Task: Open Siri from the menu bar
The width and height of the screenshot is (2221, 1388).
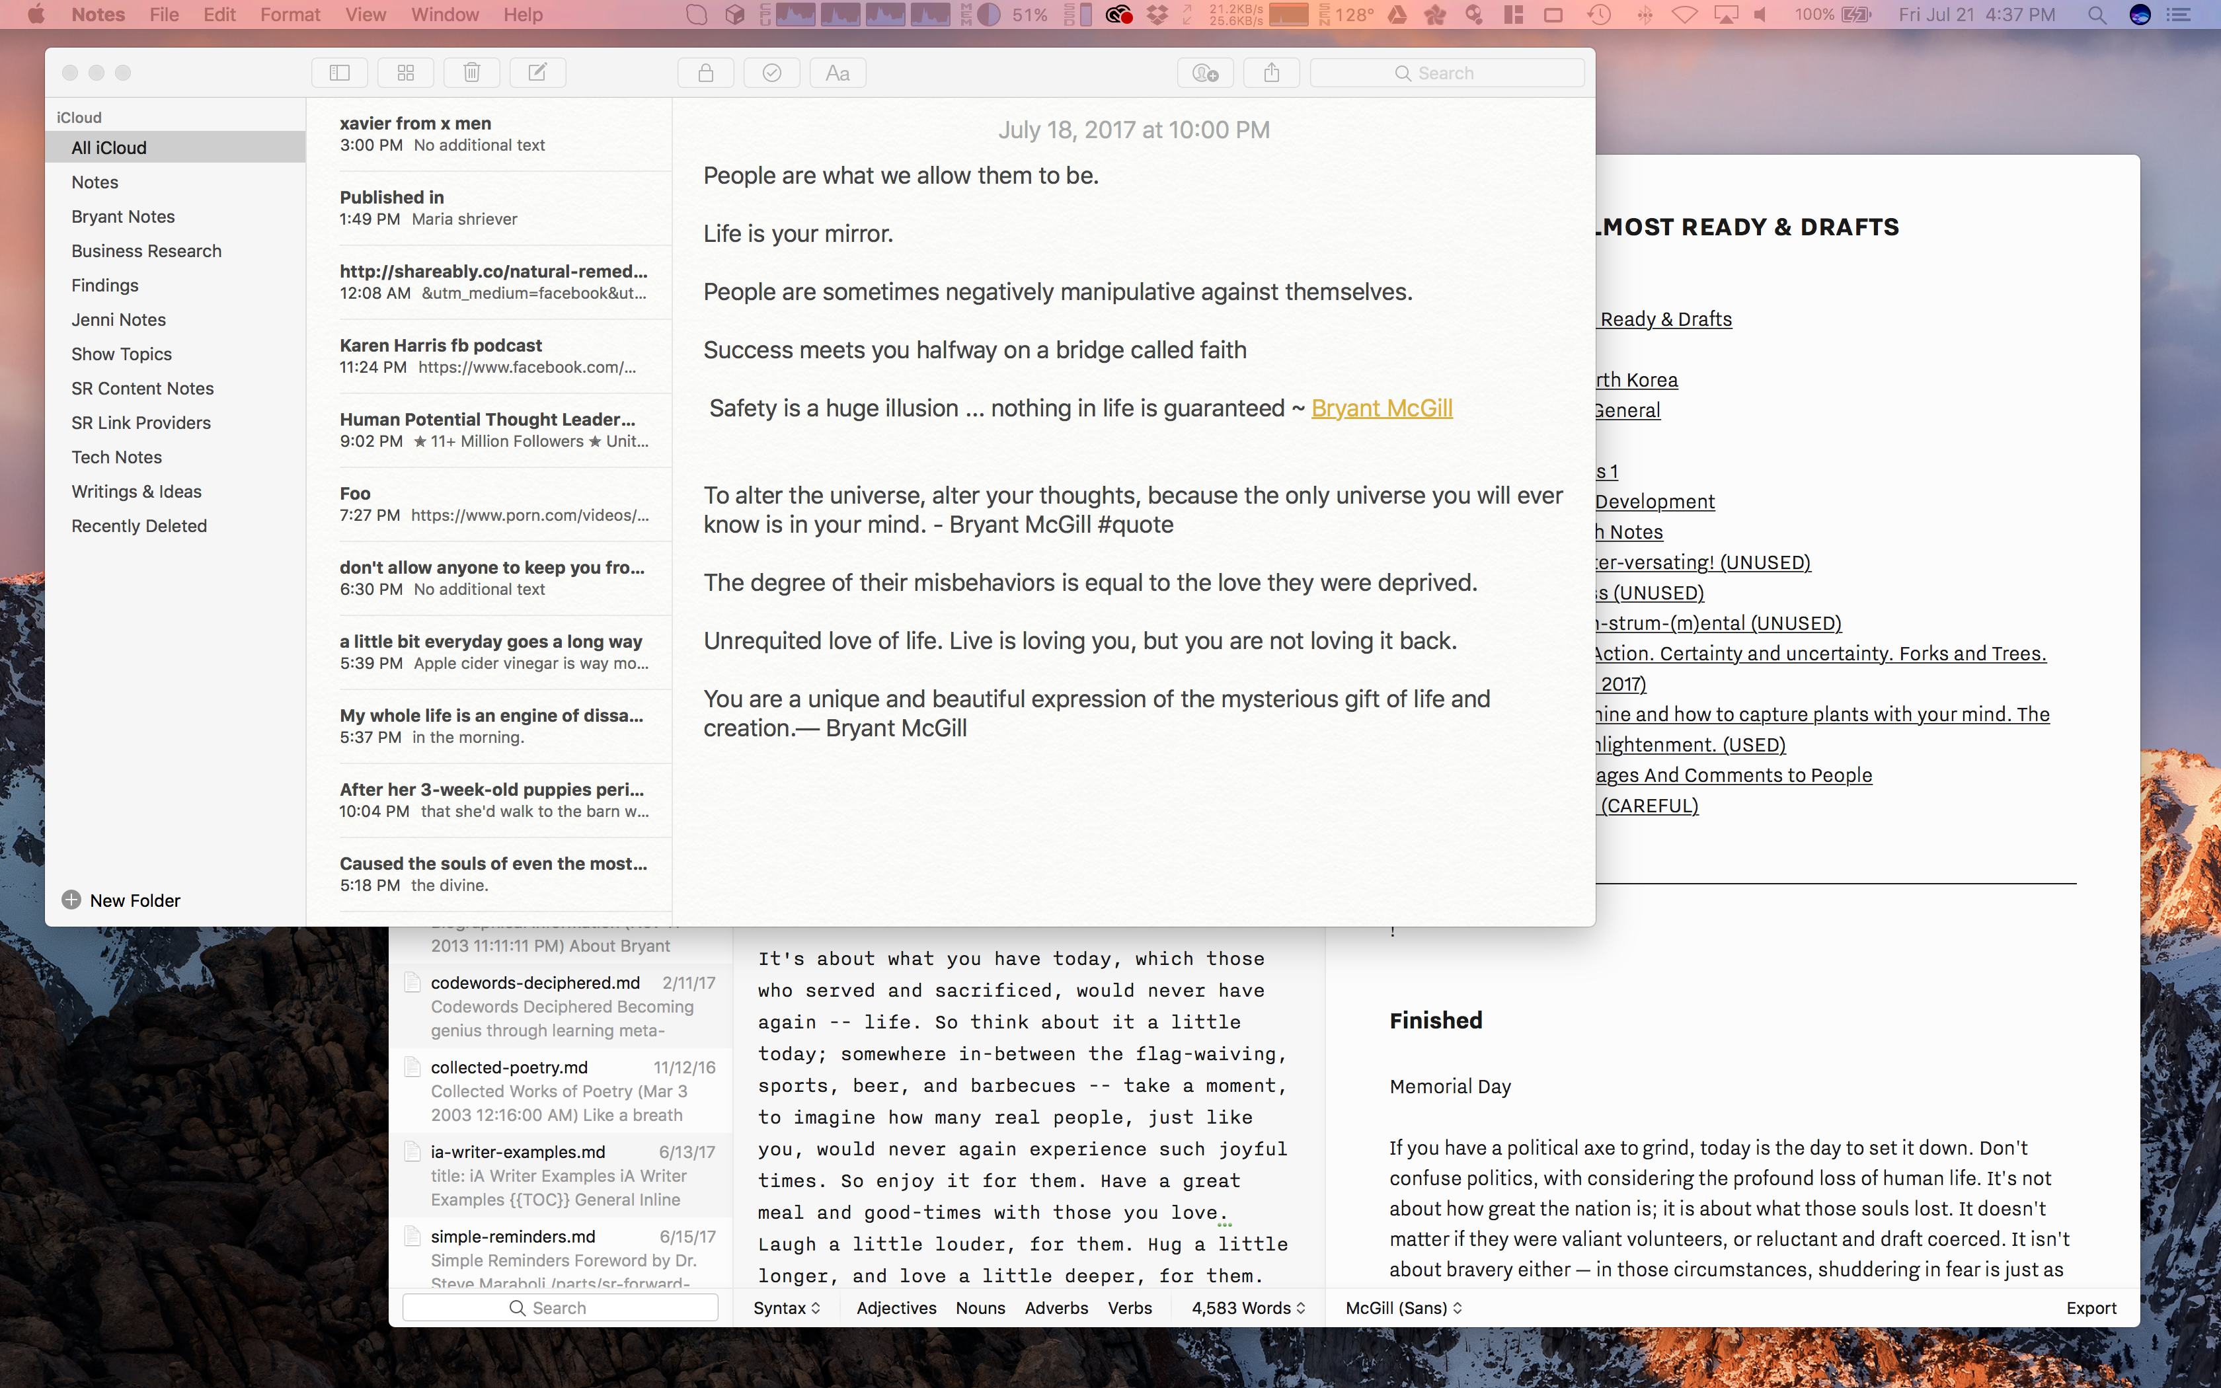Action: click(2140, 15)
